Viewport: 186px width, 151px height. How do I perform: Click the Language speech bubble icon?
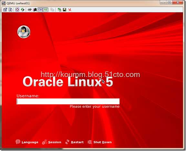click(x=18, y=142)
